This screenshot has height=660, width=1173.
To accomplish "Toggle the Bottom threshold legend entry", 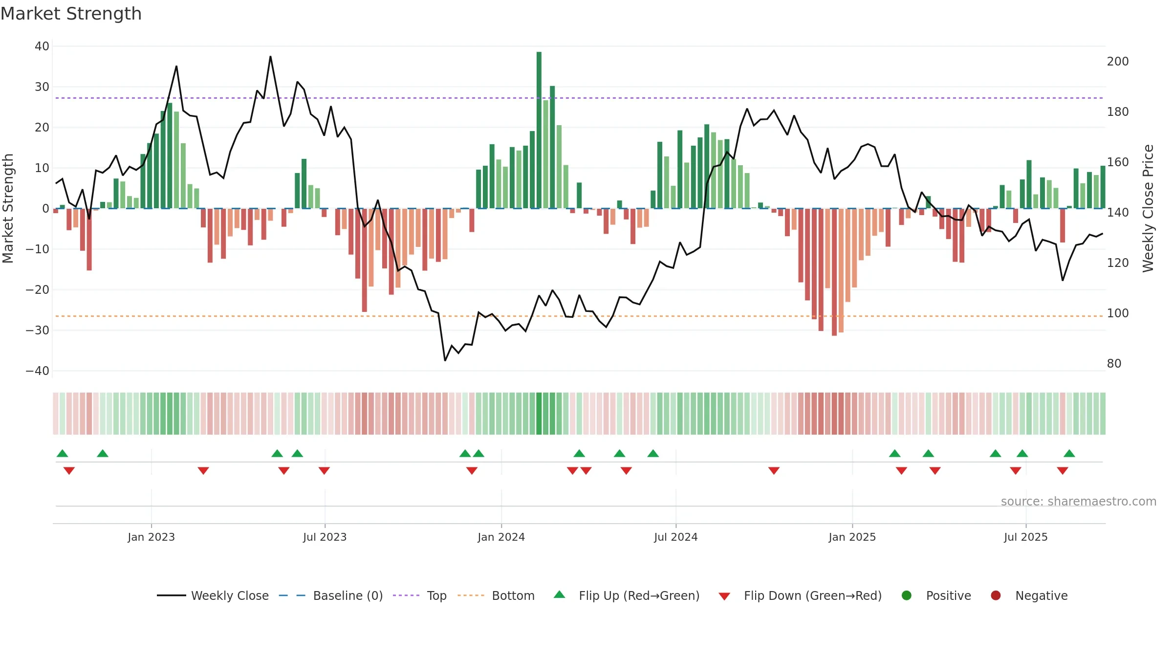I will point(496,595).
